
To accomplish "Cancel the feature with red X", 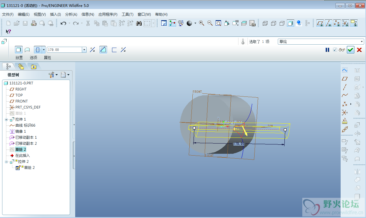I will [x=359, y=50].
